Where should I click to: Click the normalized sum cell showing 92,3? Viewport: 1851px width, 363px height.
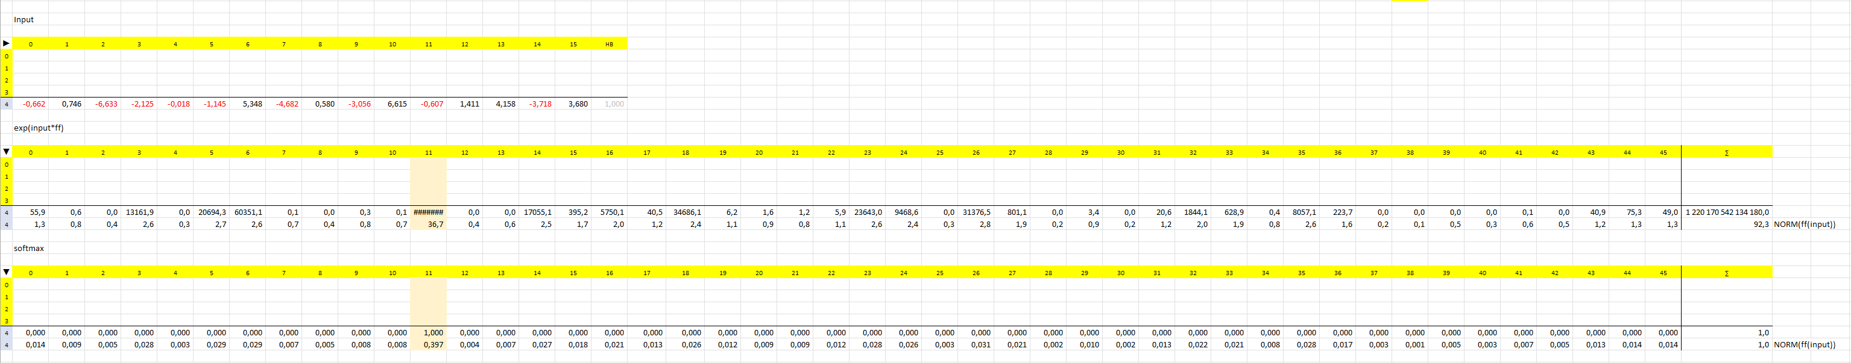[1761, 225]
